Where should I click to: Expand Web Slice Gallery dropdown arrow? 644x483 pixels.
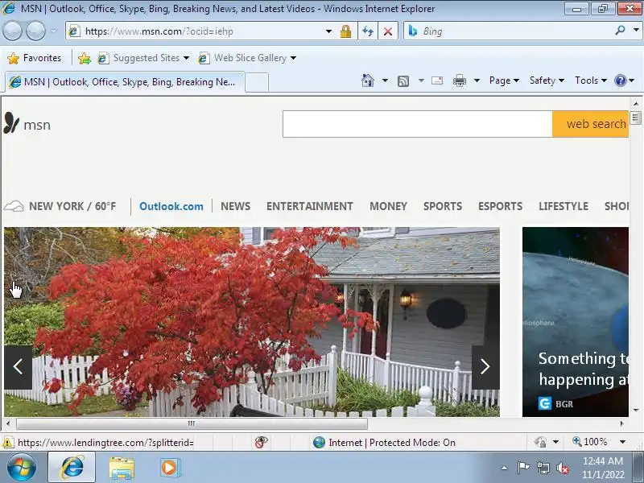coord(293,58)
